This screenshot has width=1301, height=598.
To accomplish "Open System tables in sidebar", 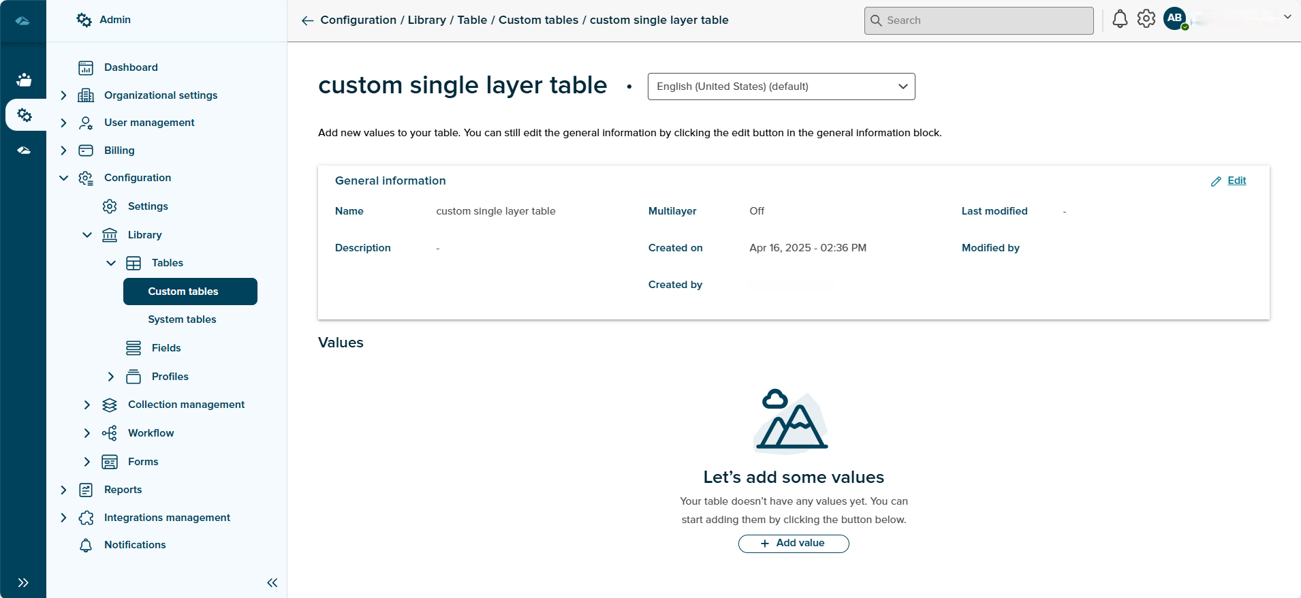I will [182, 319].
